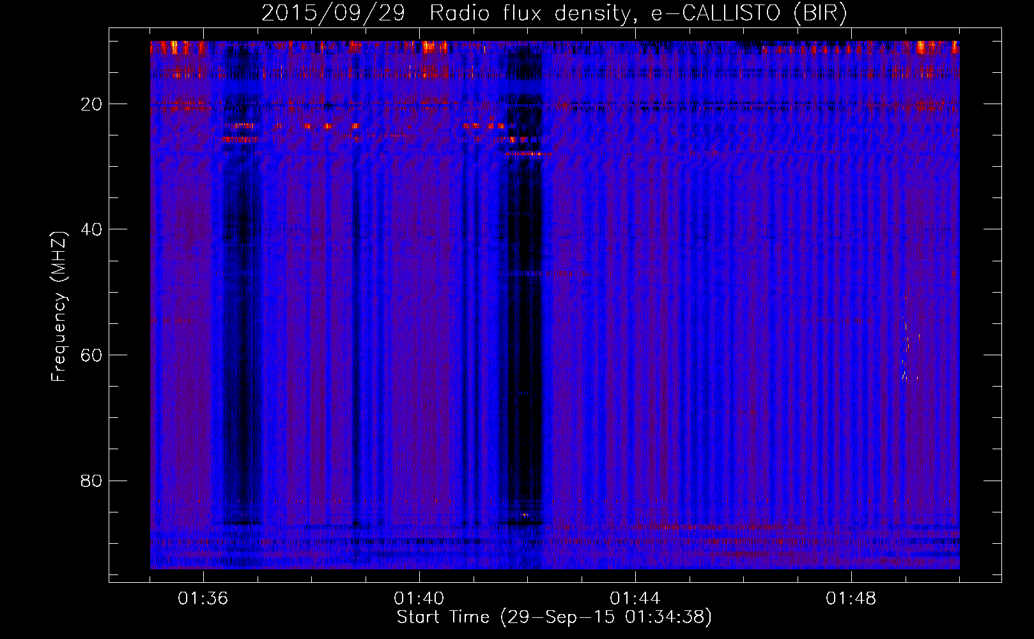Click the 01:36 time tick label
The width and height of the screenshot is (1034, 639).
[203, 599]
